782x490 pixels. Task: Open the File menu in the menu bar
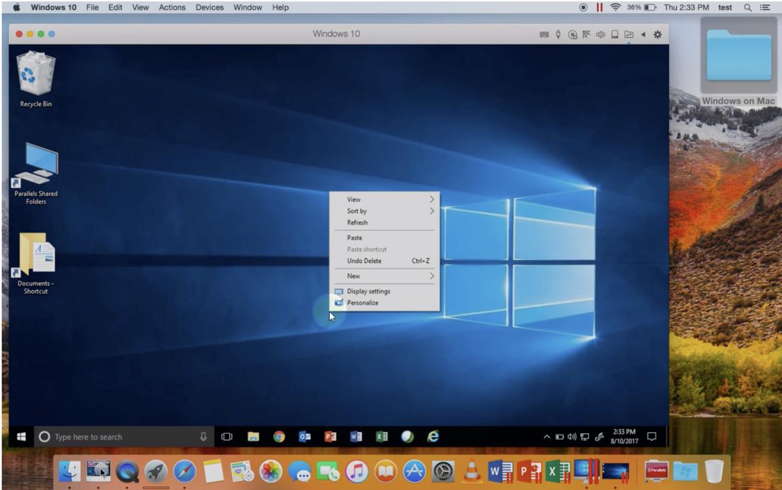click(x=93, y=7)
